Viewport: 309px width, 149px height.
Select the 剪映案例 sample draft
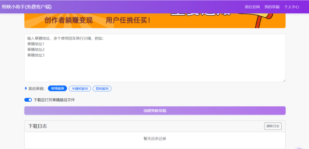pos(102,89)
